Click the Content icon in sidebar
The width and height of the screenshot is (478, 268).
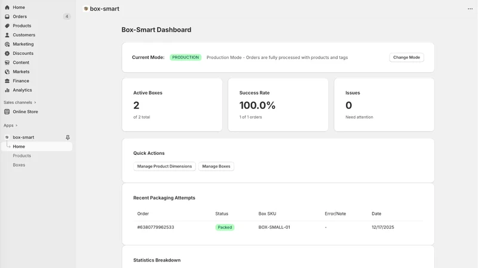[x=7, y=63]
